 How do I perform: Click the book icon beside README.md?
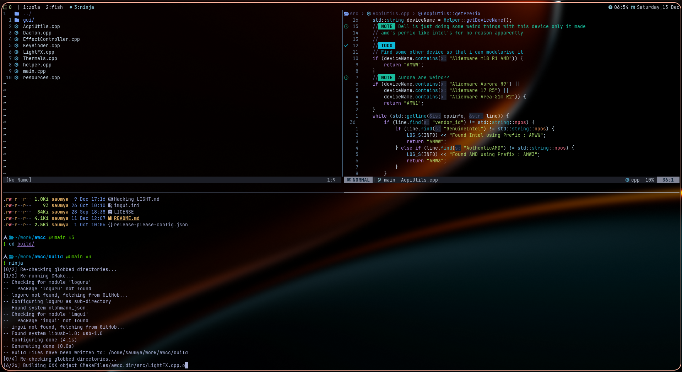click(x=110, y=218)
